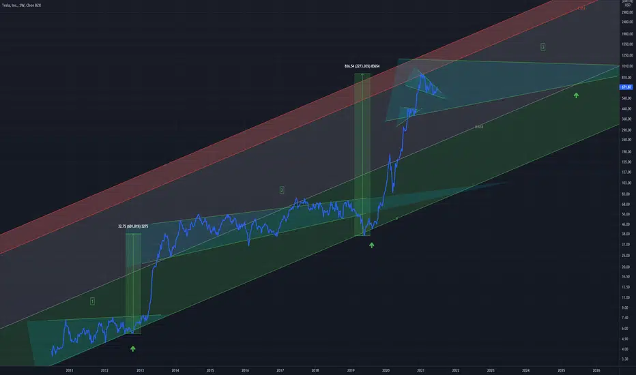Click the 2023 label on time axis

pos(491,370)
